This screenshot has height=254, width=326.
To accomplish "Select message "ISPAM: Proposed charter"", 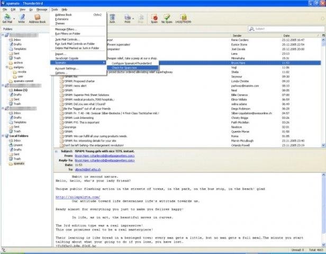I will tap(187, 81).
